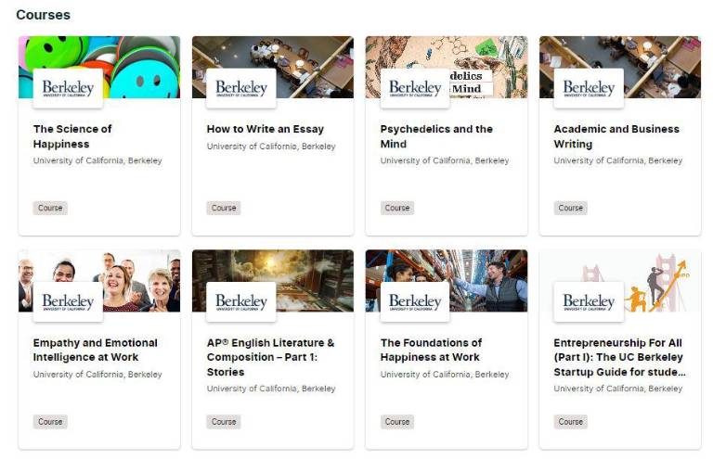Click Berkeley logo on Science of Happiness card
Image resolution: width=713 pixels, height=459 pixels.
pyautogui.click(x=68, y=88)
